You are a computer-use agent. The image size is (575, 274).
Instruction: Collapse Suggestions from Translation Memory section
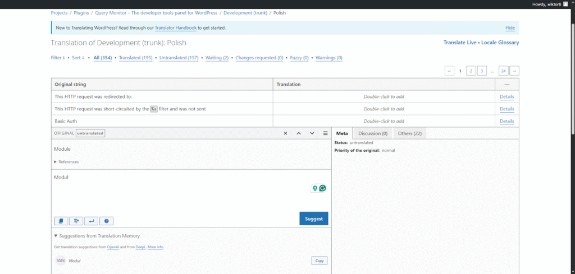coord(56,236)
